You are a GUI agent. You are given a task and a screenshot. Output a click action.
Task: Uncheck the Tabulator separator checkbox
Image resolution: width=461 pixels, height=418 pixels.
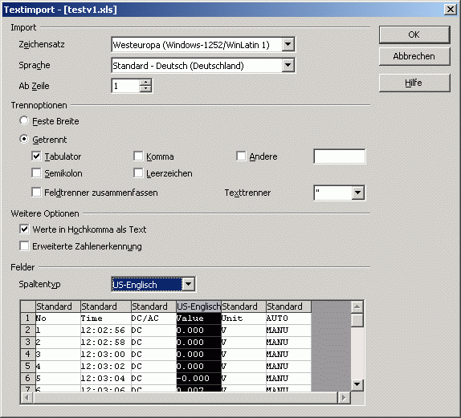[36, 156]
